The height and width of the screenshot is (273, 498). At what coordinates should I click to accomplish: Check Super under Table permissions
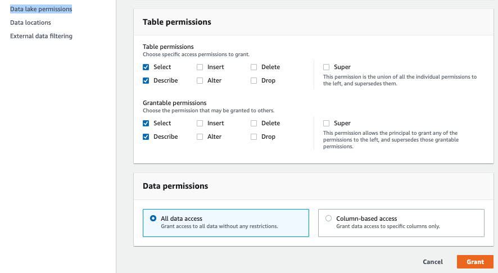tap(327, 67)
